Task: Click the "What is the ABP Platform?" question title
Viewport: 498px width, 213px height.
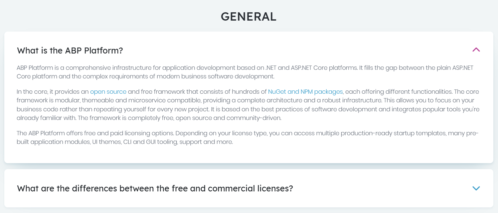Action: [70, 51]
